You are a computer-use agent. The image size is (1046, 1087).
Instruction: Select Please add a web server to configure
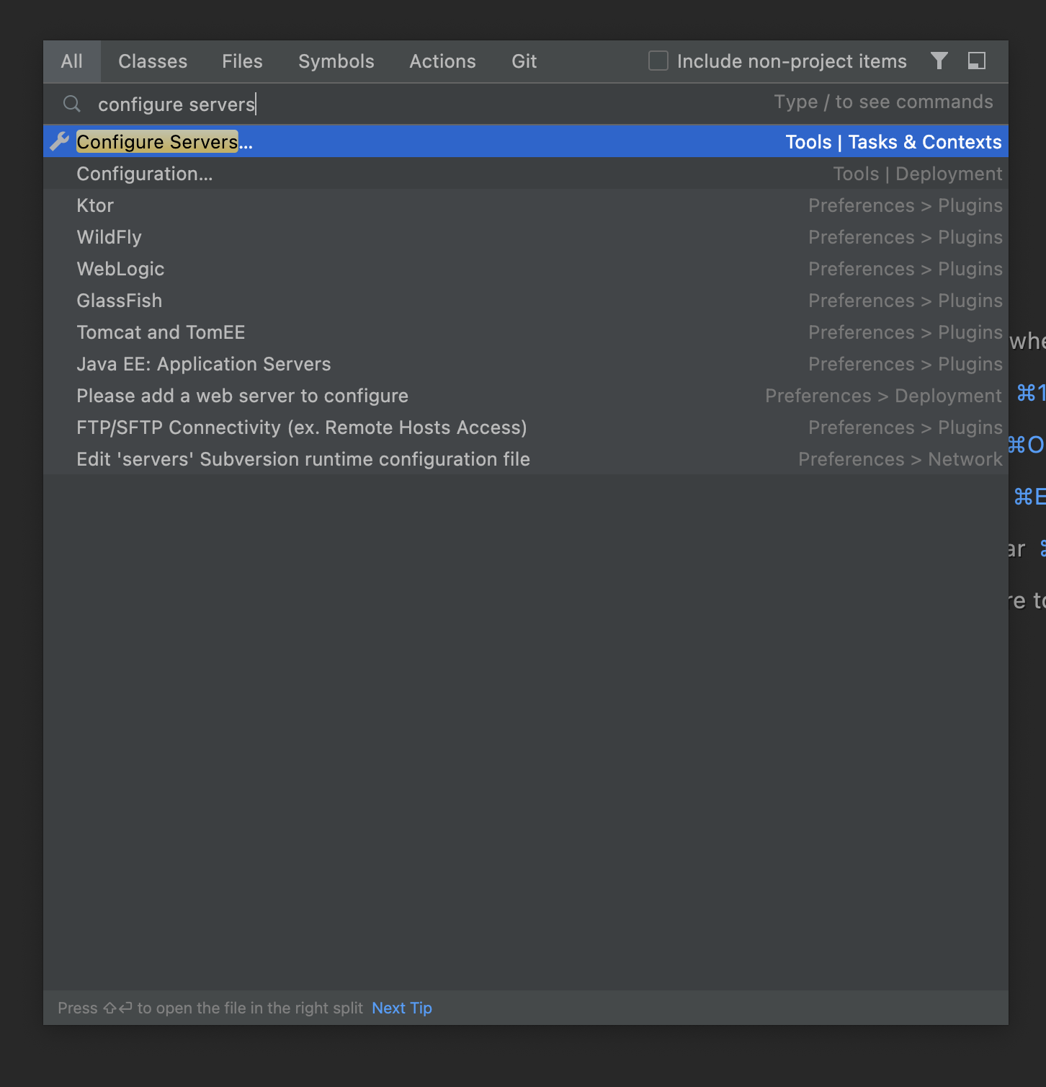[x=526, y=396]
